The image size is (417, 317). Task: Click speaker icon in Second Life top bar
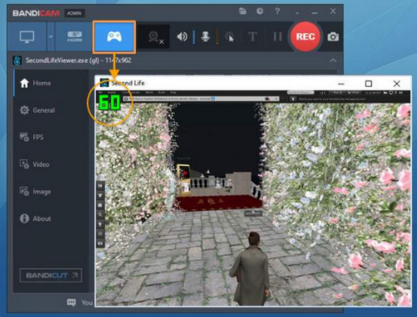(x=401, y=92)
